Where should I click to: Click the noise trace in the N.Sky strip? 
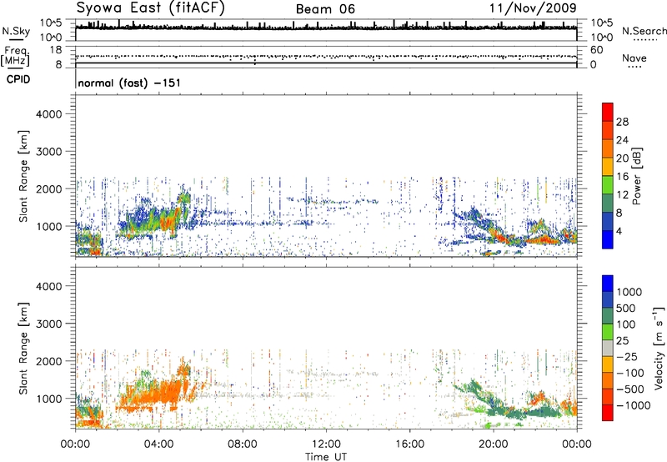[x=326, y=28]
